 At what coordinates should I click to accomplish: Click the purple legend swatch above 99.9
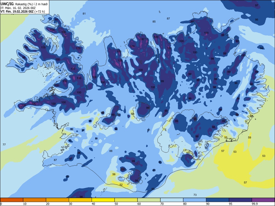coord(263,200)
